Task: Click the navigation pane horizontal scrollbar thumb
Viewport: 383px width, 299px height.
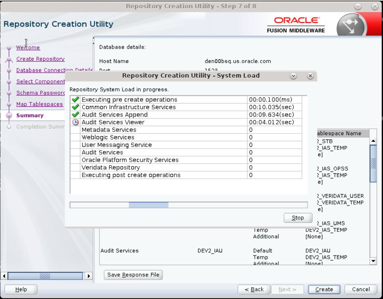Action: point(45,276)
